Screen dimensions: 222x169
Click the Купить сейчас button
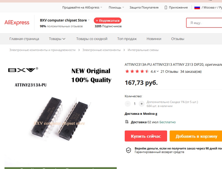(146, 136)
